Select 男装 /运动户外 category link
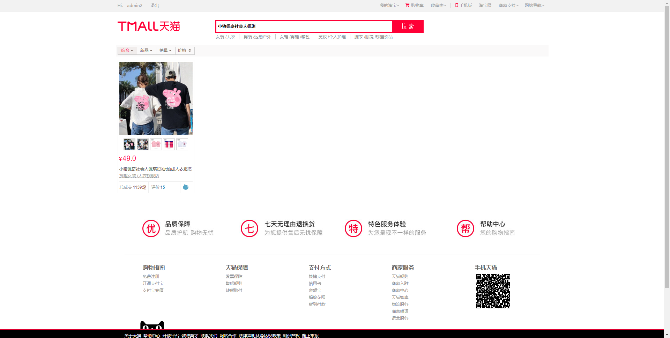Image resolution: width=670 pixels, height=338 pixels. click(x=257, y=37)
